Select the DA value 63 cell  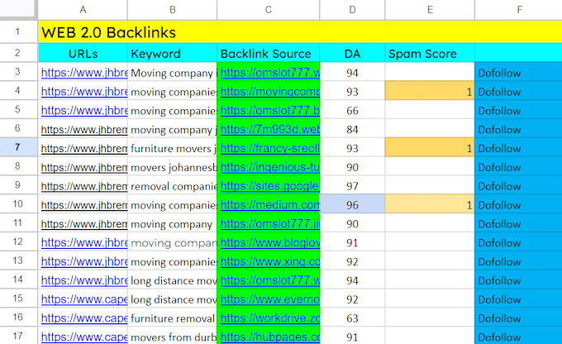tap(352, 318)
